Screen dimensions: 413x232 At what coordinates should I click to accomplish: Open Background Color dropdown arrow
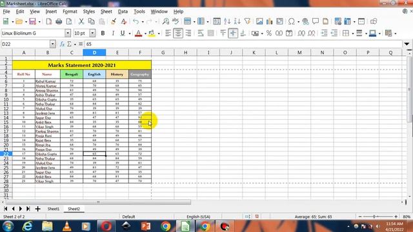(159, 34)
